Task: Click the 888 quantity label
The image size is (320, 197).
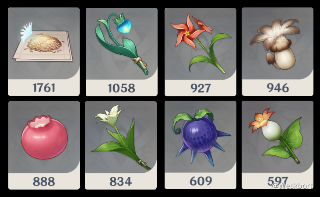Action: [44, 181]
